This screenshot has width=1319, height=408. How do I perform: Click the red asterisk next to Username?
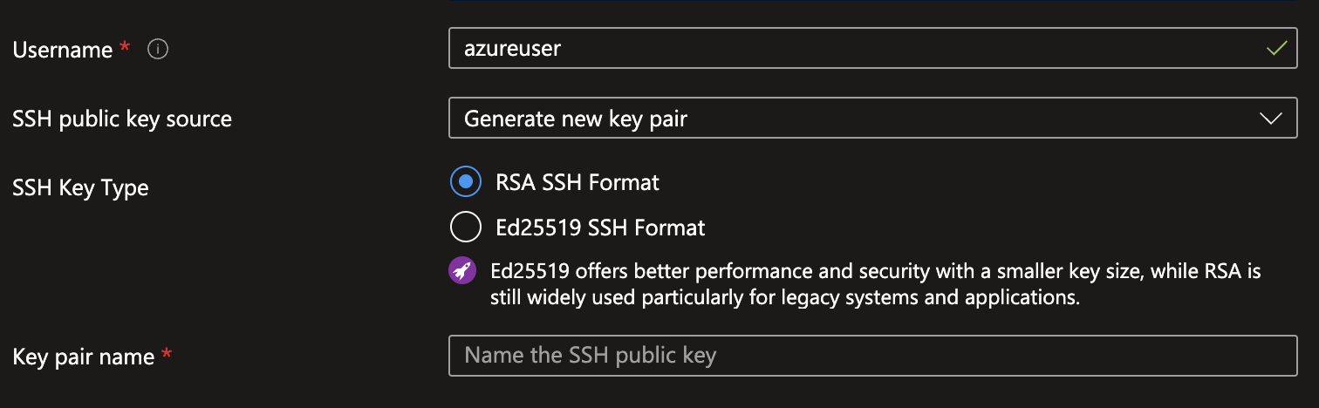click(x=125, y=49)
